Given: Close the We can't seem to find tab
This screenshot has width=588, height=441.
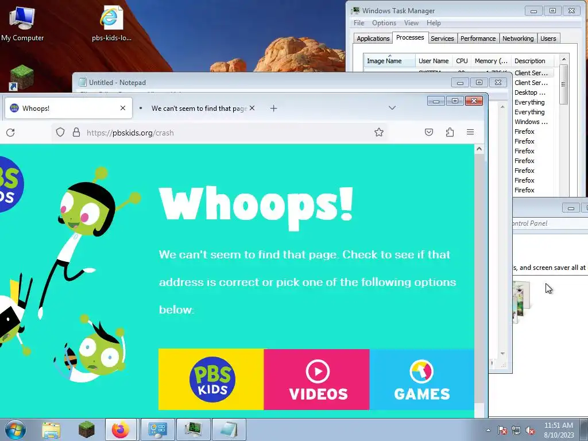Looking at the screenshot, I should [252, 108].
